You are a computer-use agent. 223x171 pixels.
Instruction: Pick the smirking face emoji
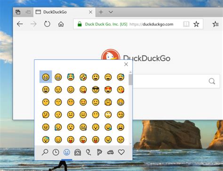[120, 114]
